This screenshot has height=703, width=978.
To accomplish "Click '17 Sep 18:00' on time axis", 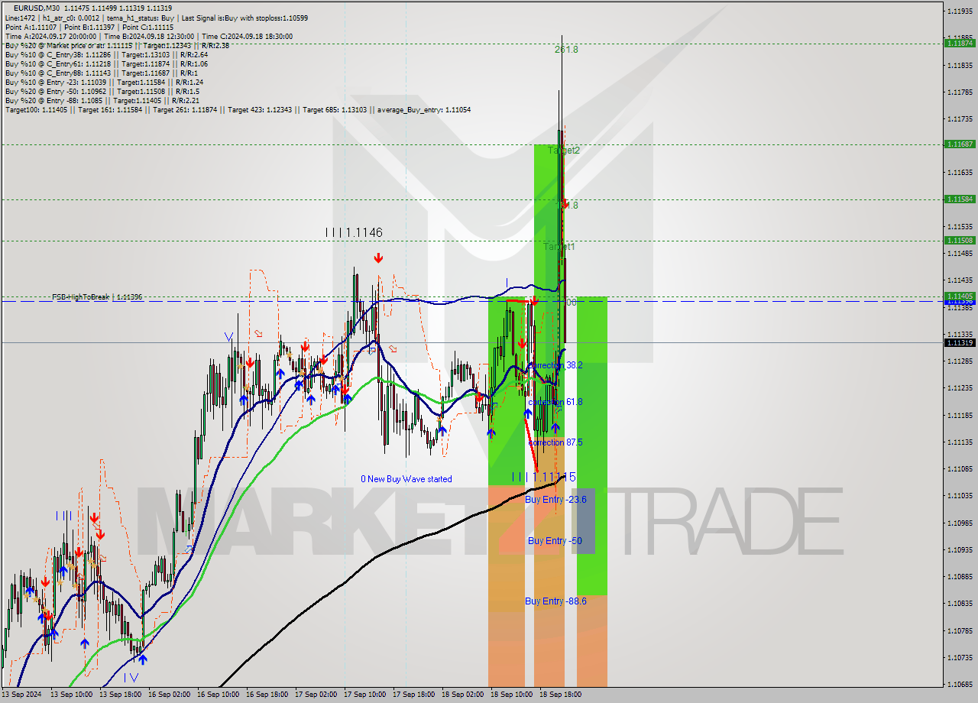I will [413, 695].
